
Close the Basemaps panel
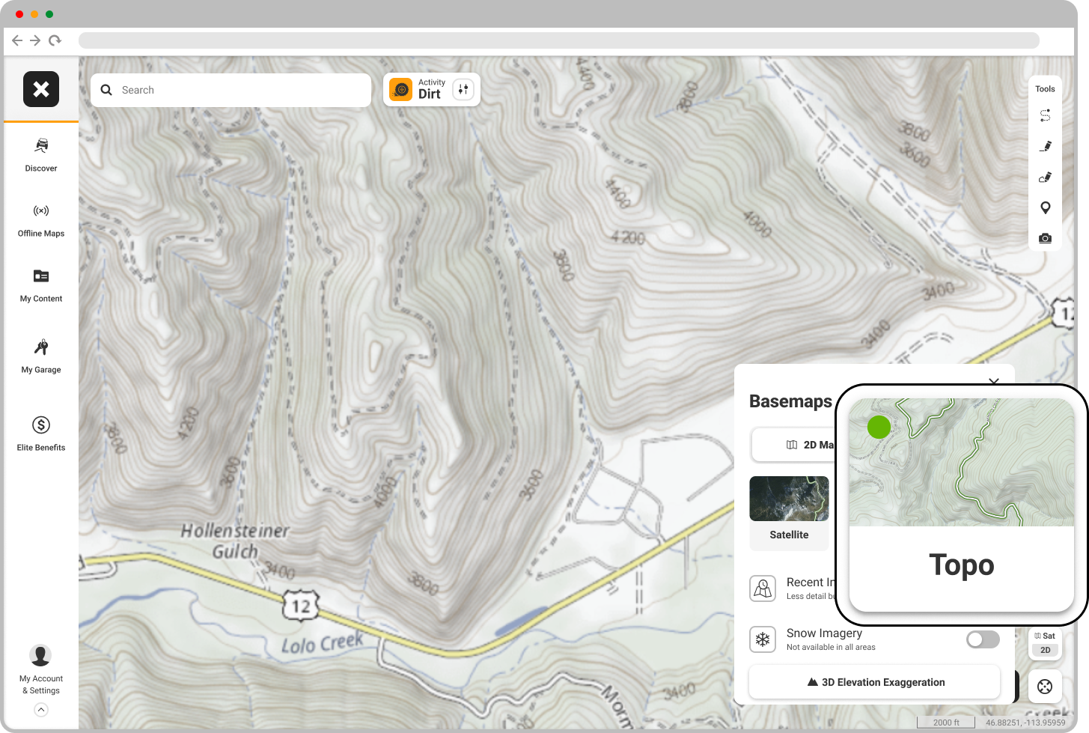point(994,382)
